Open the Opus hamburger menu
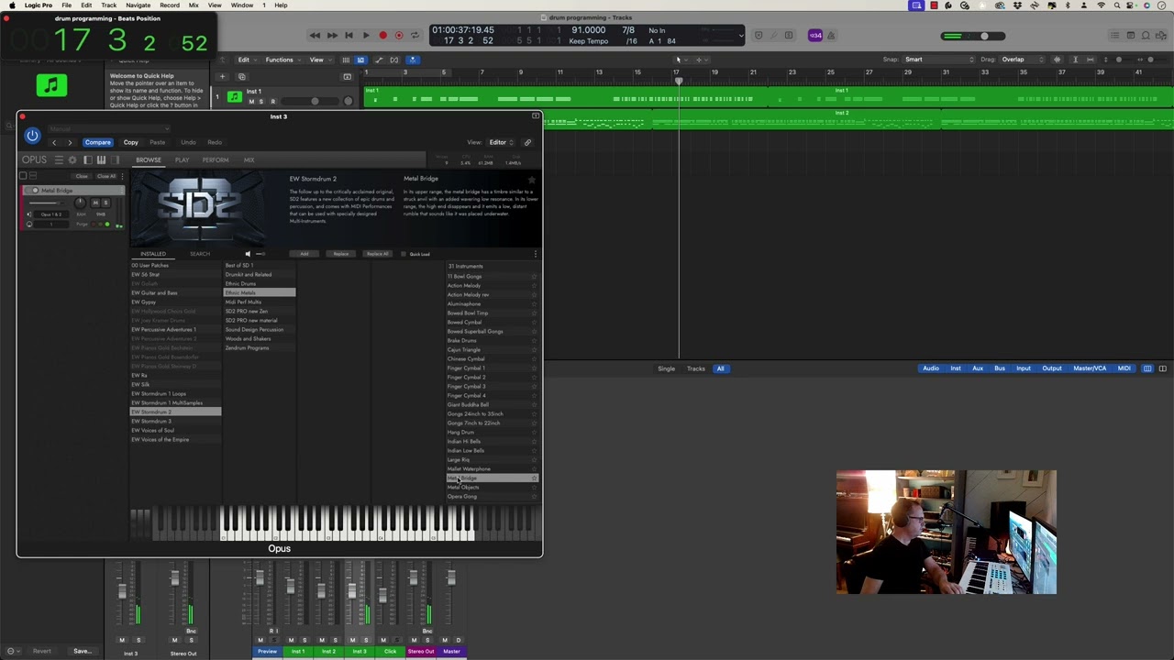1174x660 pixels. click(x=59, y=159)
